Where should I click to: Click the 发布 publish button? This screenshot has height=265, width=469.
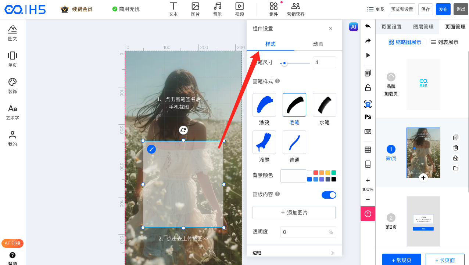point(443,9)
